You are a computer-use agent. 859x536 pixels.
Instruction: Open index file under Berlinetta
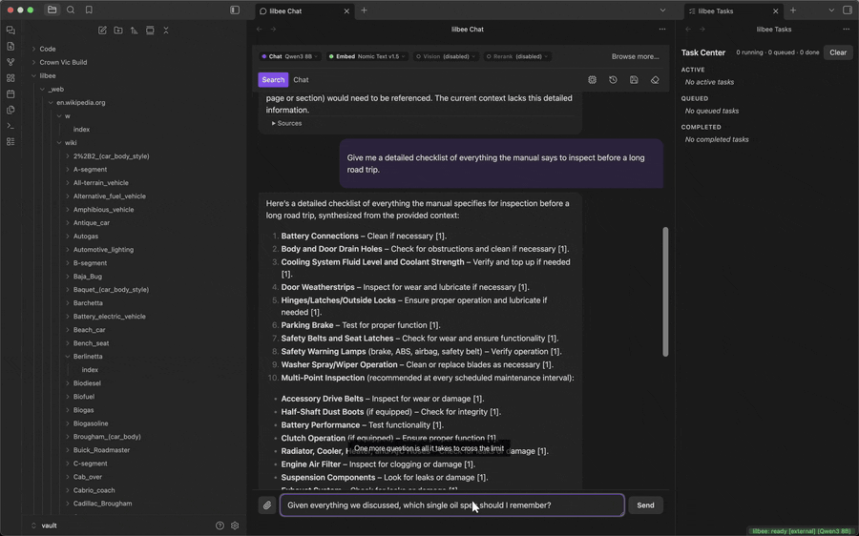click(x=90, y=370)
